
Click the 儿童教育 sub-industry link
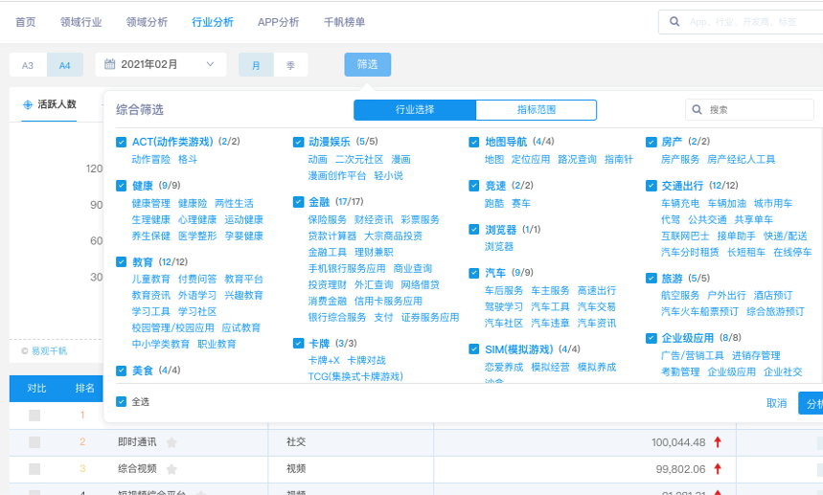click(x=150, y=279)
